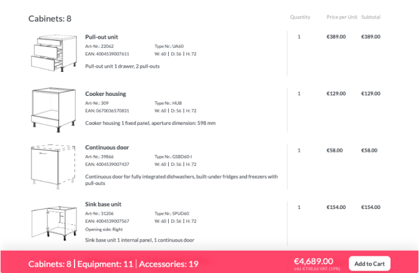Open the Continuous door title

pos(107,148)
